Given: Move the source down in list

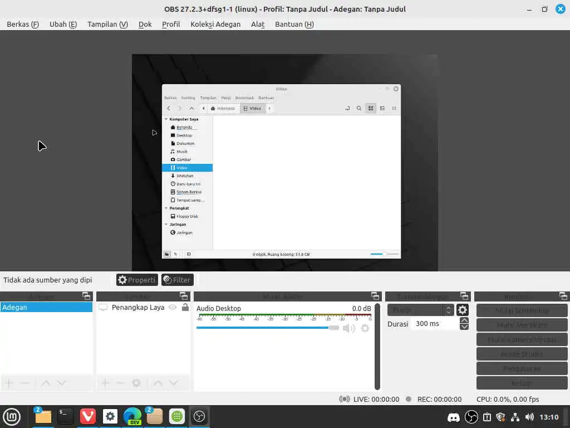Looking at the screenshot, I should tap(174, 383).
